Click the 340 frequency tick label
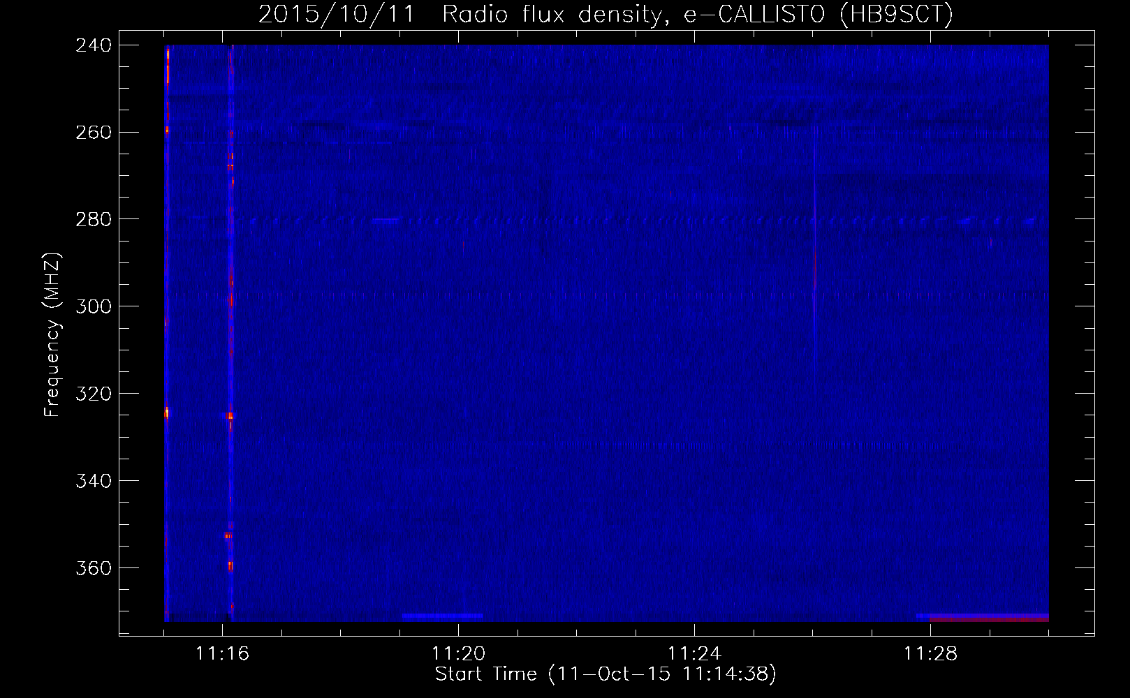This screenshot has width=1130, height=698. point(94,481)
